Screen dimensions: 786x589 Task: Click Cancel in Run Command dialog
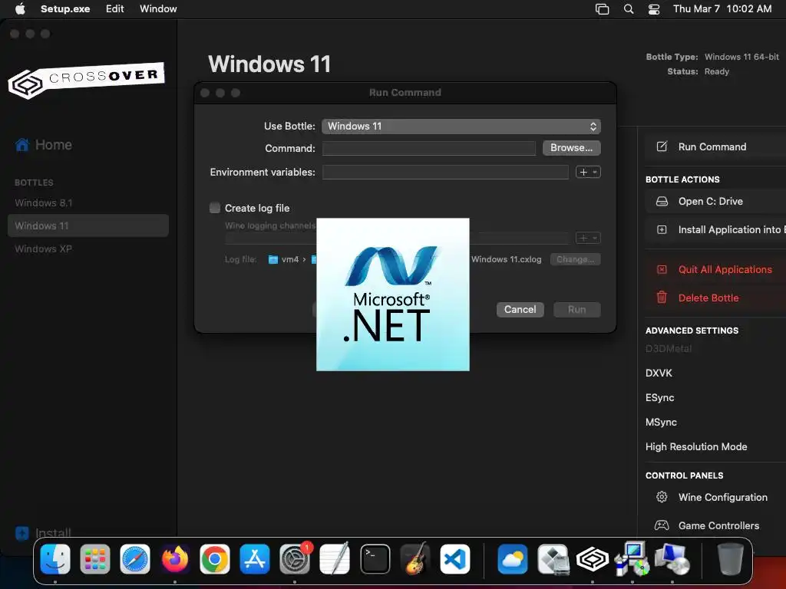click(520, 310)
